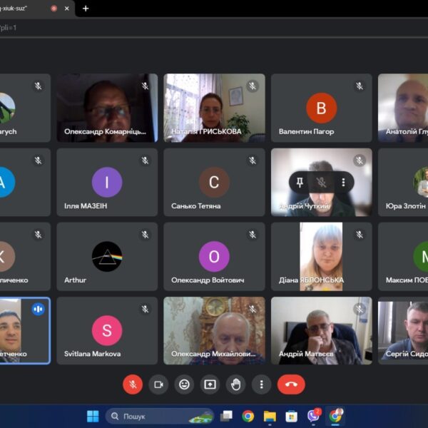This screenshot has height=428, width=428.
Task: Open the three-dot menu on Андрій Чуткий's tile
Action: 343,183
